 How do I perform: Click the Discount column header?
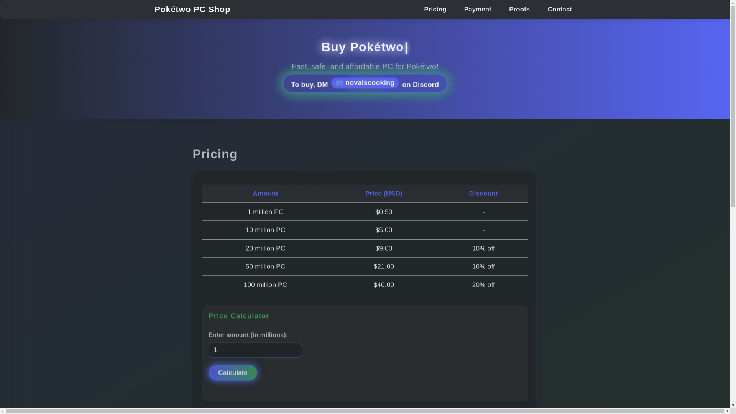(483, 194)
